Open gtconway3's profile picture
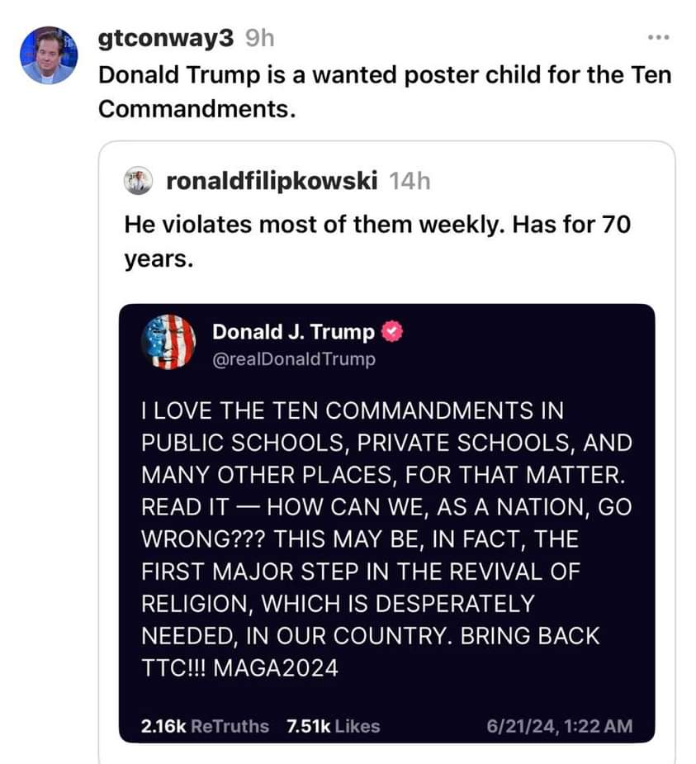 (x=48, y=55)
